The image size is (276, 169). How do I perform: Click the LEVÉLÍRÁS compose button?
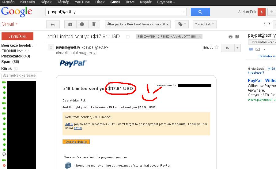click(x=17, y=36)
